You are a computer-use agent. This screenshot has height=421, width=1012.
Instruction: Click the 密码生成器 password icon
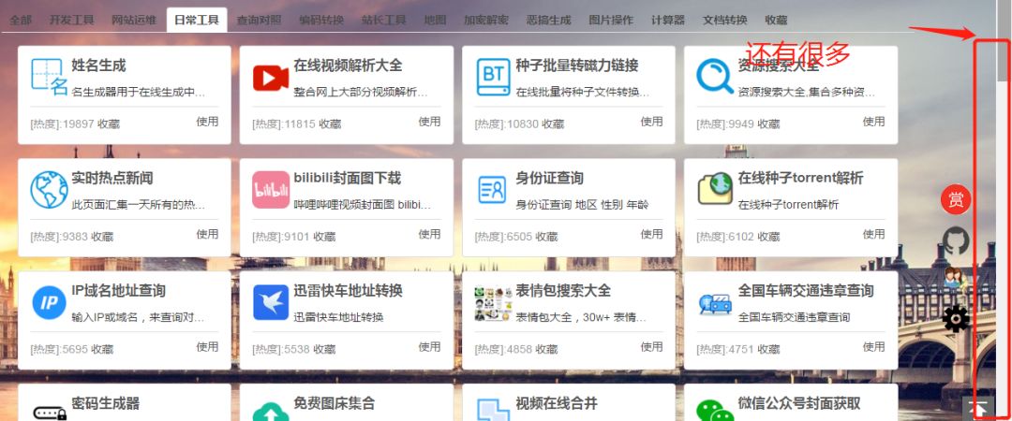[50, 414]
